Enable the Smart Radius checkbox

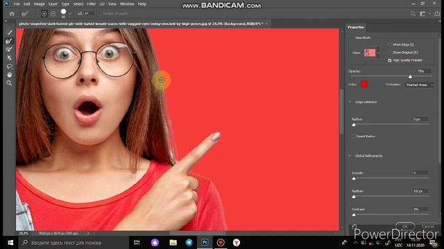353,136
